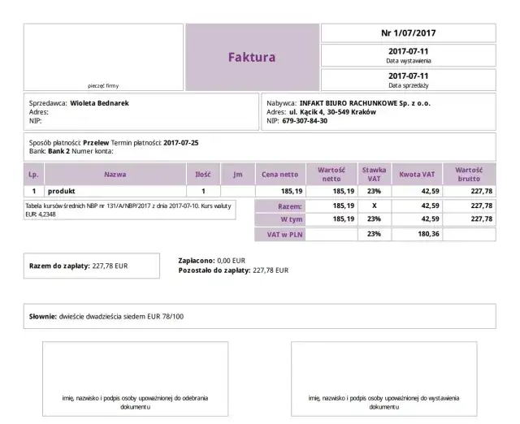Click the NBP exchange rate table note
Screen dimensions: 520x424
click(x=130, y=210)
